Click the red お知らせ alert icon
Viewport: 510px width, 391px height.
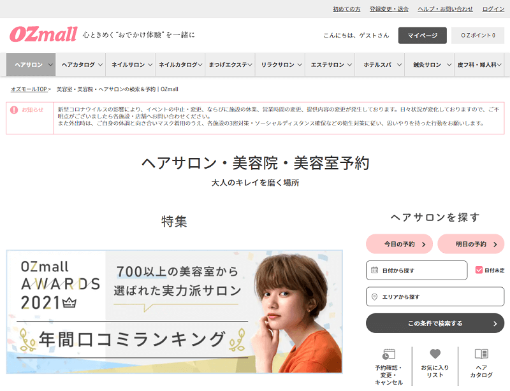pyautogui.click(x=14, y=110)
